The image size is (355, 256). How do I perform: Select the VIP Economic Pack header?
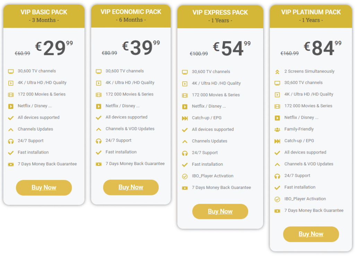[x=131, y=16]
